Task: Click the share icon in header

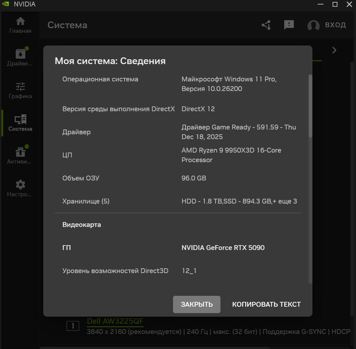Action: click(x=266, y=25)
